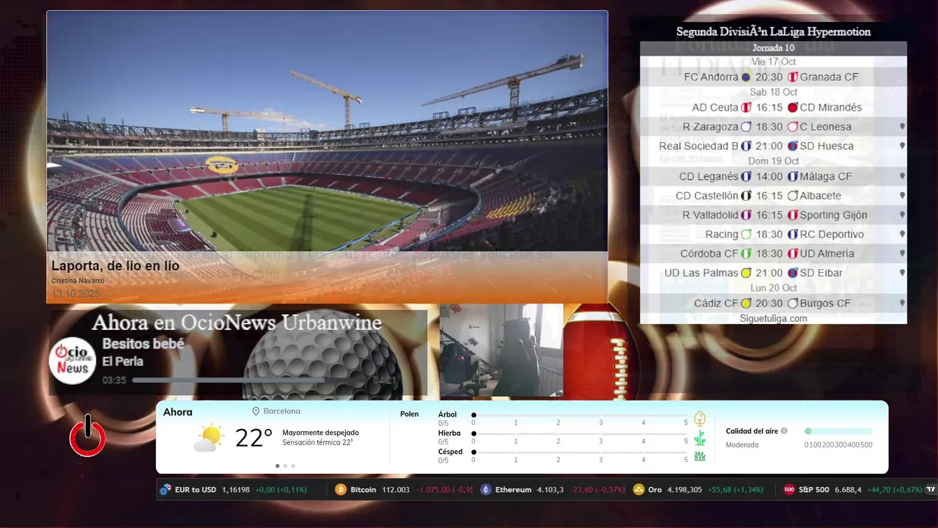Click the stadium pin on Real Sociedad B row
This screenshot has height=528, width=938.
click(x=902, y=145)
